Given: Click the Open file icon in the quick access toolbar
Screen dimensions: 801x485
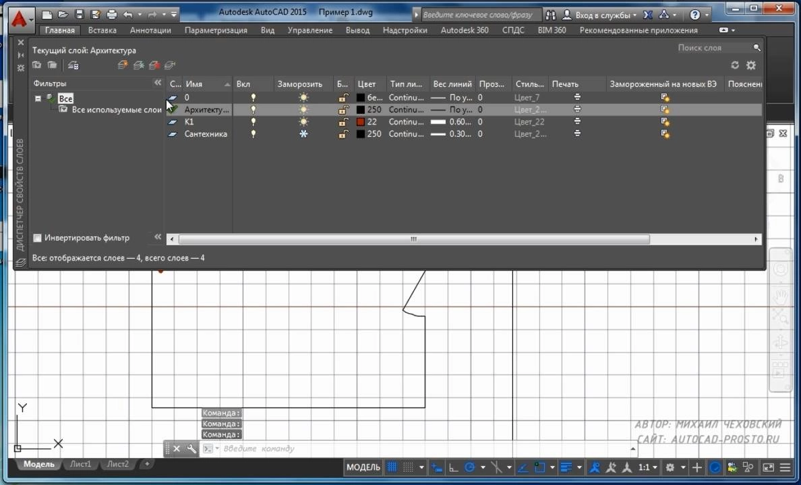Looking at the screenshot, I should tap(63, 14).
